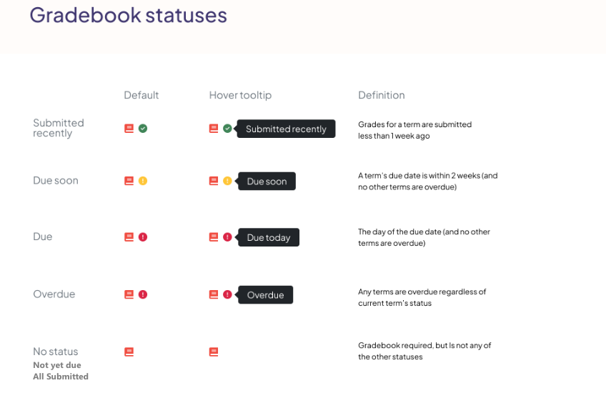Click the No status row label
The height and width of the screenshot is (413, 606).
click(x=56, y=352)
